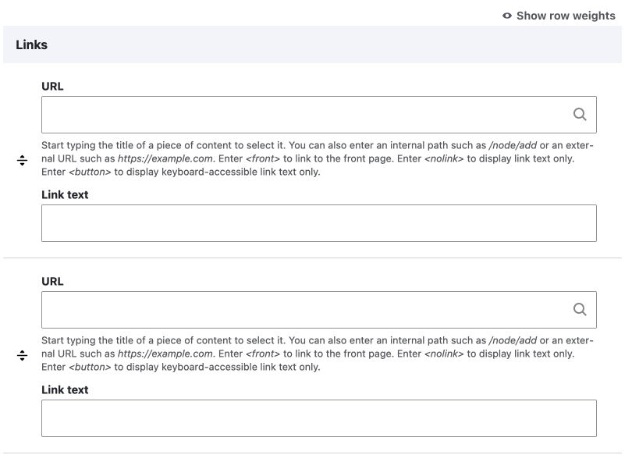Focus the second URL input field
Image resolution: width=632 pixels, height=462 pixels.
click(319, 310)
